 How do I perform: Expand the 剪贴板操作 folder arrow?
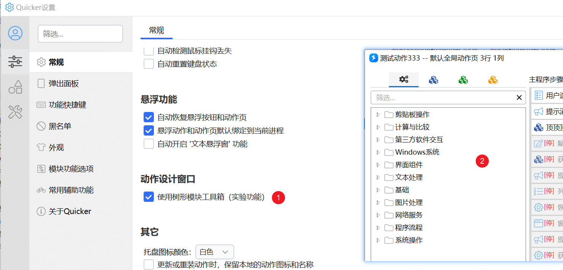378,115
